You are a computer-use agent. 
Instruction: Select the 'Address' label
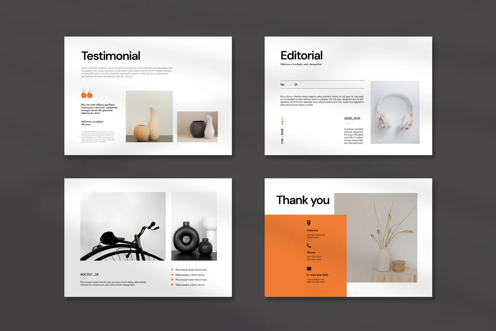coord(312,230)
